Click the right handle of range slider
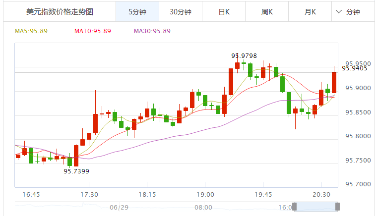This screenshot has width=376, height=216. click(338, 207)
